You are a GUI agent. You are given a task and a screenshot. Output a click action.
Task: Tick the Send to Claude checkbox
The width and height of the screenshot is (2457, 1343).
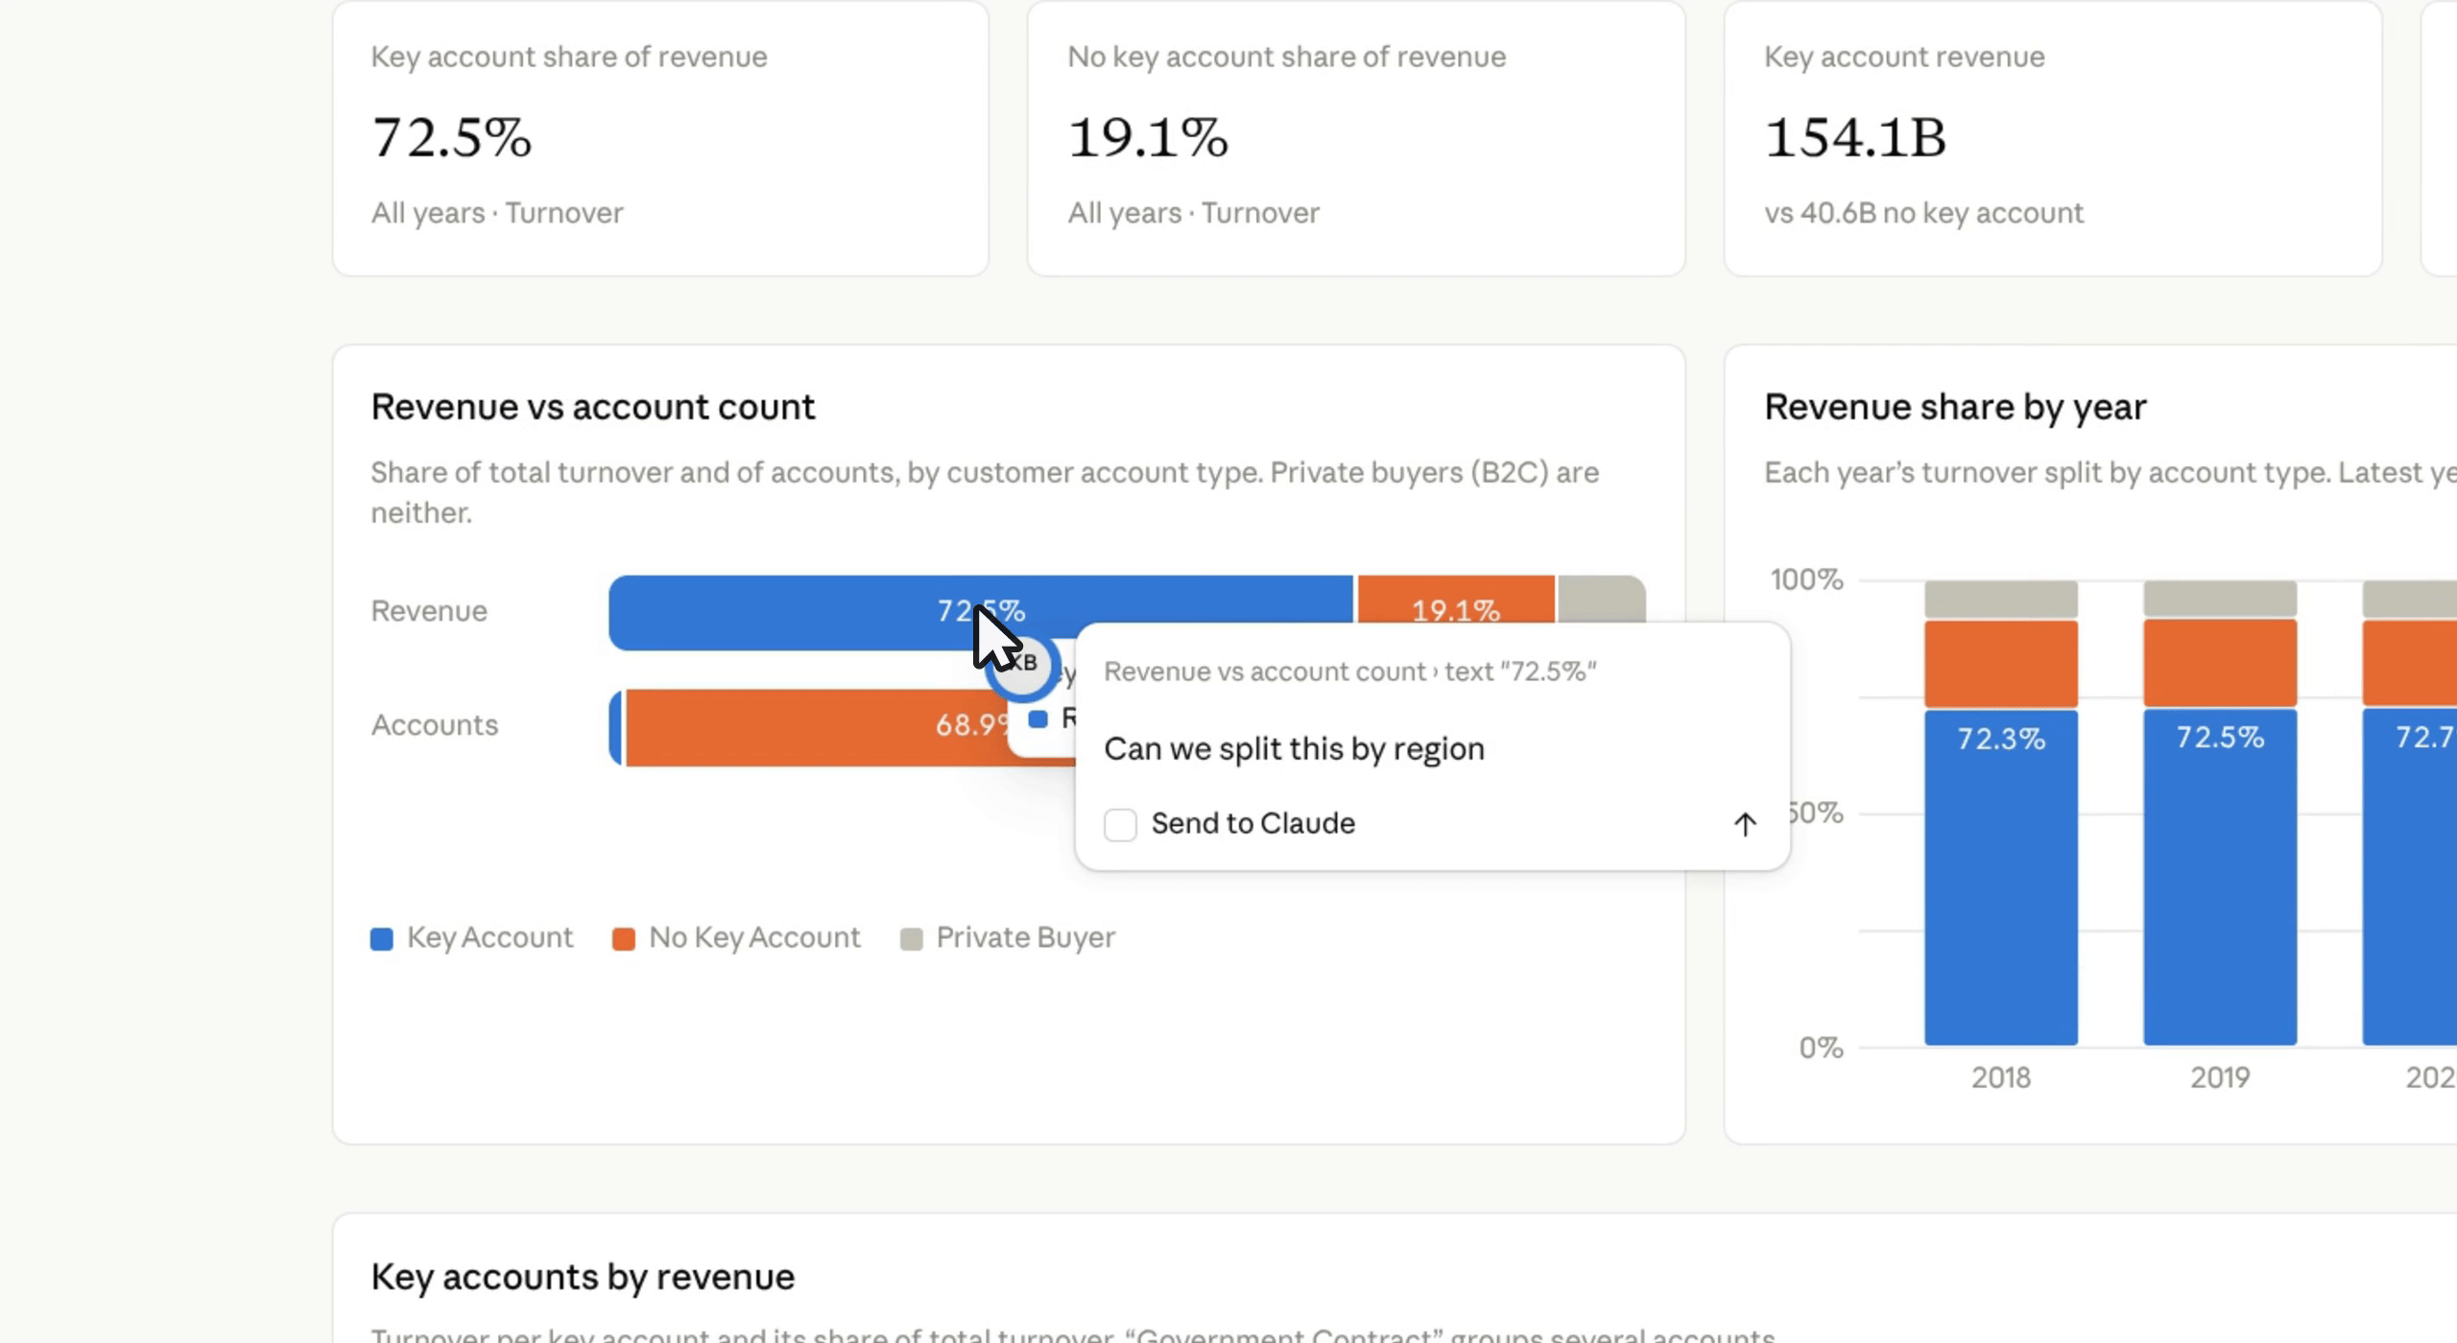pos(1120,824)
